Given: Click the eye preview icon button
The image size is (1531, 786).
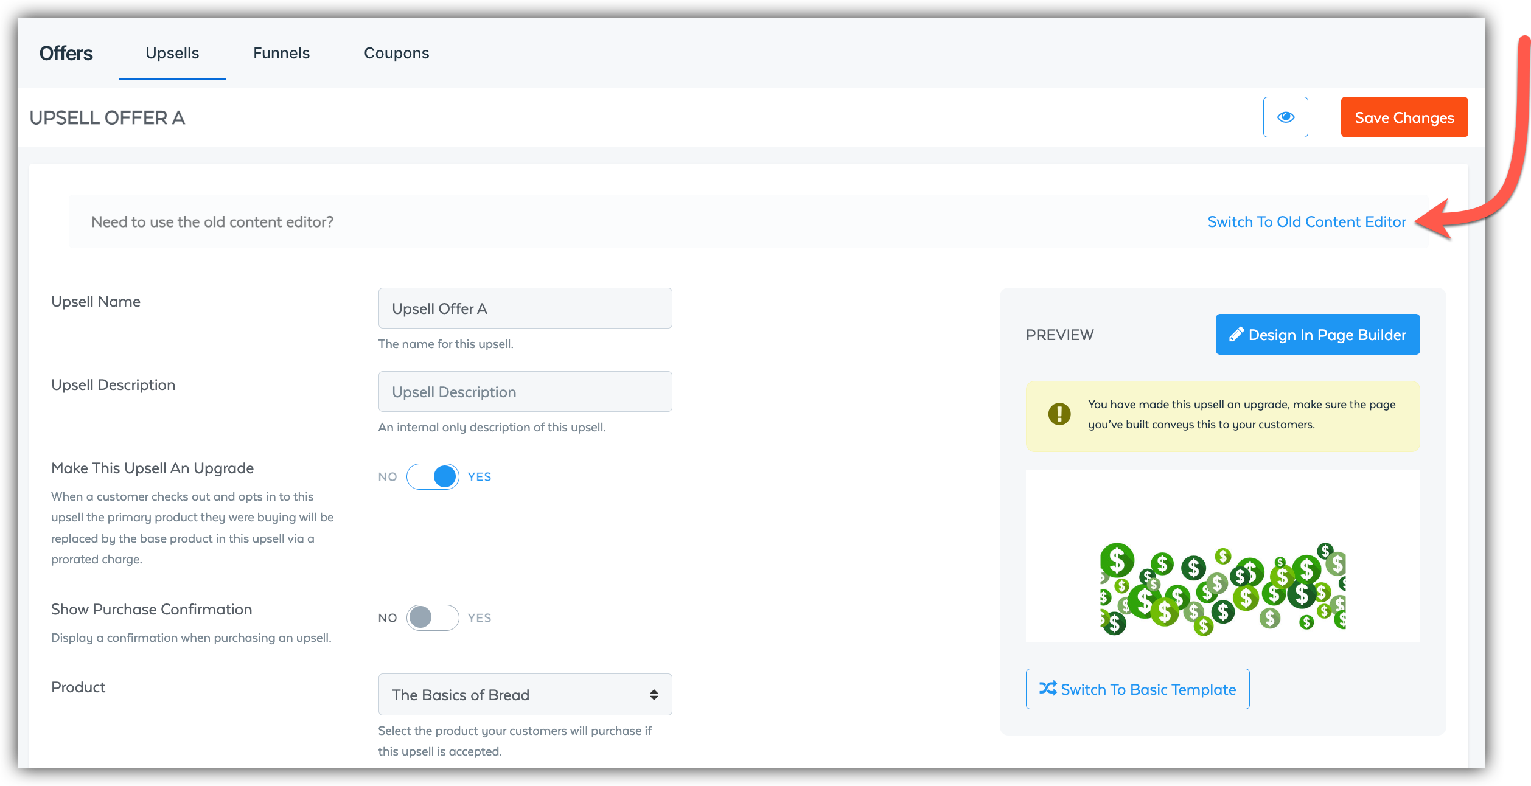Looking at the screenshot, I should (1285, 117).
